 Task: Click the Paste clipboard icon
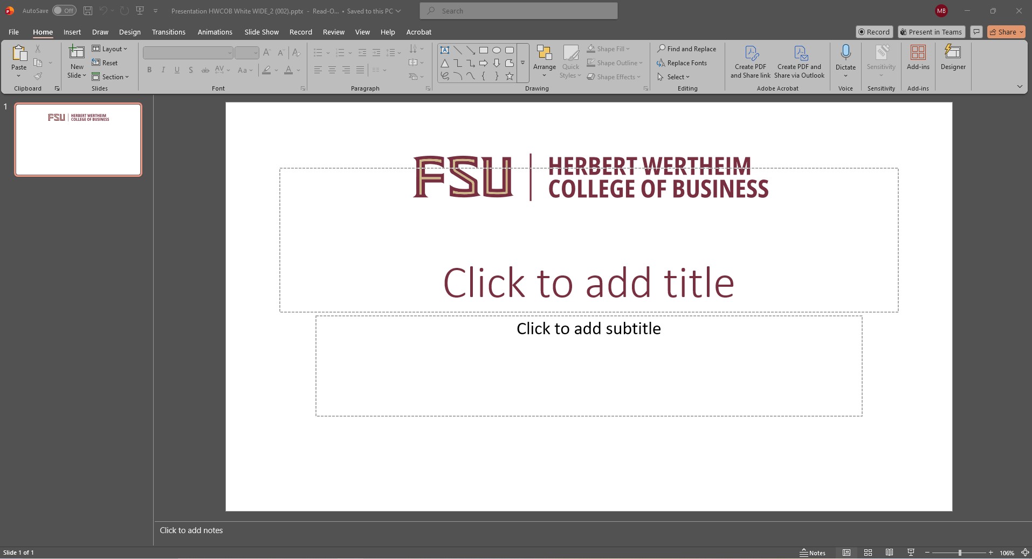coord(19,54)
